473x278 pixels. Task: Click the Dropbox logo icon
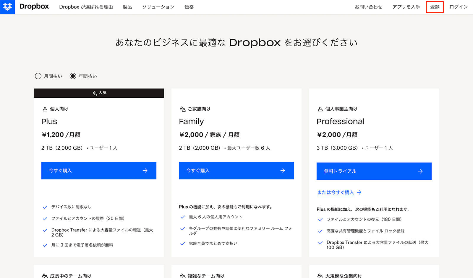[x=7, y=7]
